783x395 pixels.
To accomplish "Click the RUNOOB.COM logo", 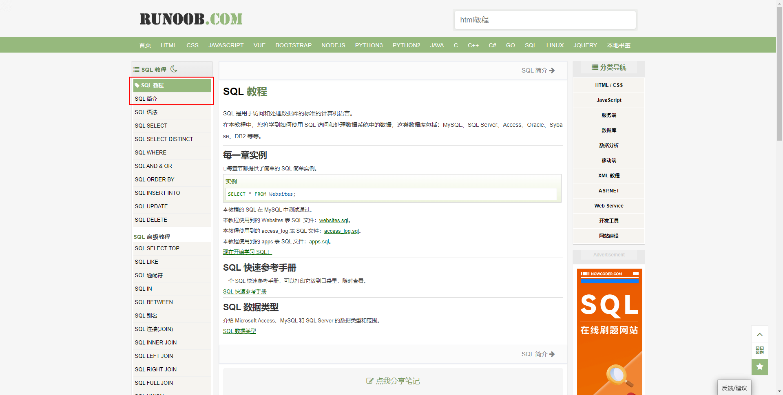I will tap(191, 19).
